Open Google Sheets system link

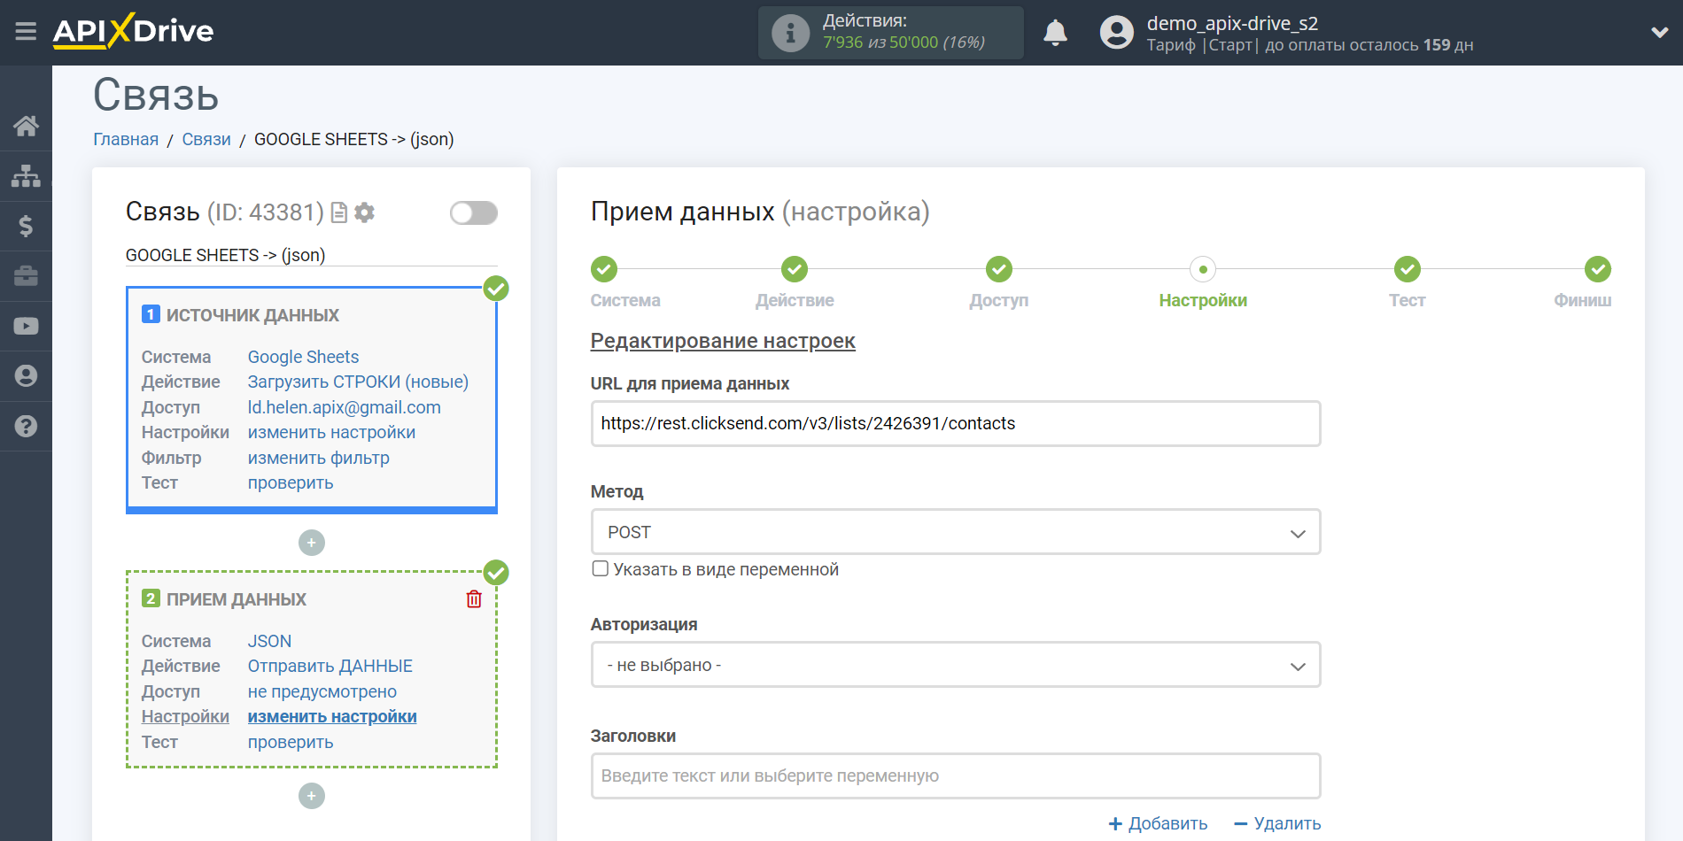coord(303,357)
